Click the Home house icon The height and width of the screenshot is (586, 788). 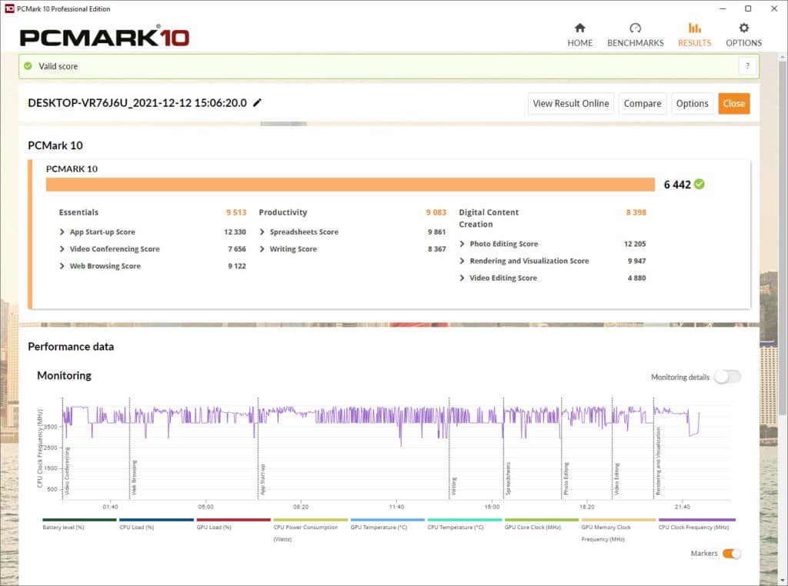coord(580,28)
